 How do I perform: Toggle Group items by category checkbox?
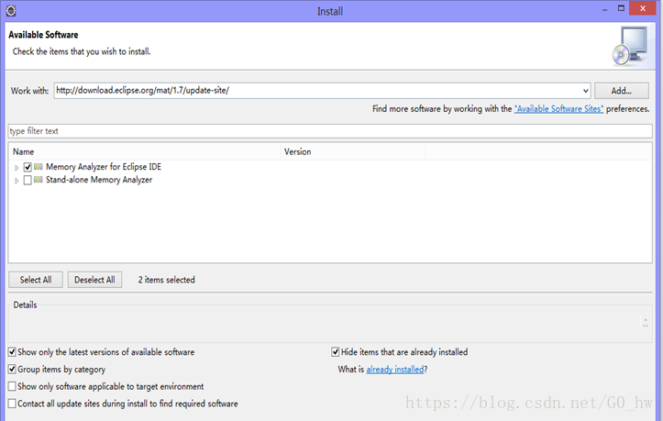(12, 370)
